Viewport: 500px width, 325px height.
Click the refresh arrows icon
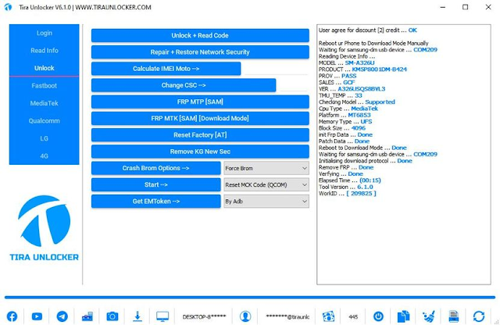(479, 316)
